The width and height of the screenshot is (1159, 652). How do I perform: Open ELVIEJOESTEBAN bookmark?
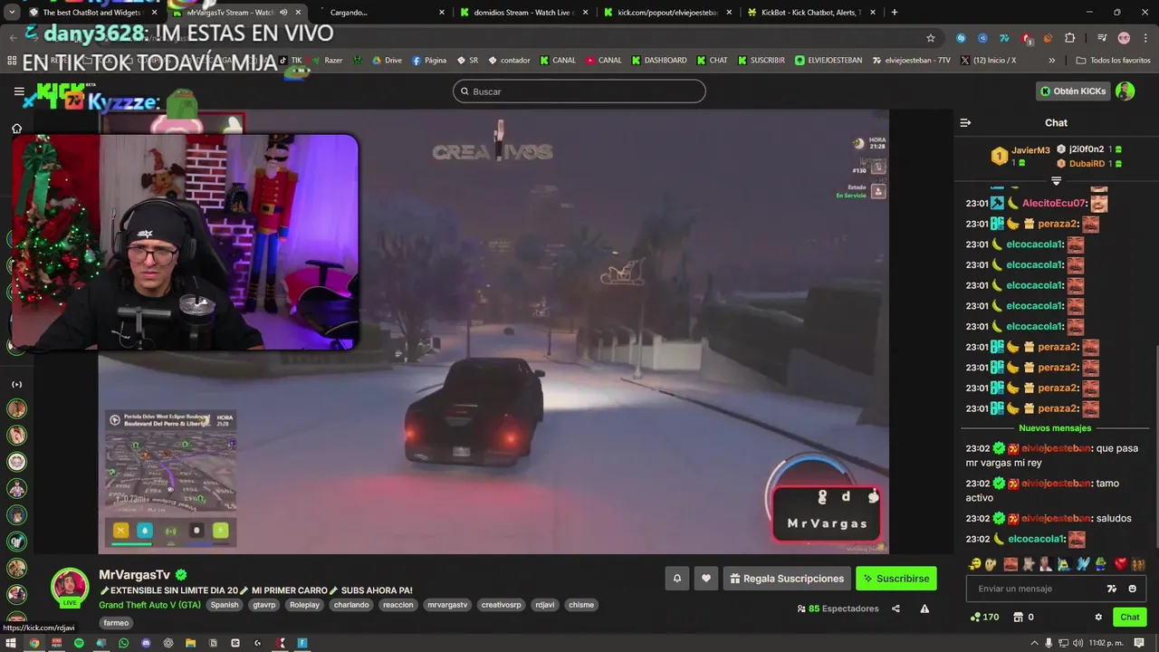click(x=828, y=61)
